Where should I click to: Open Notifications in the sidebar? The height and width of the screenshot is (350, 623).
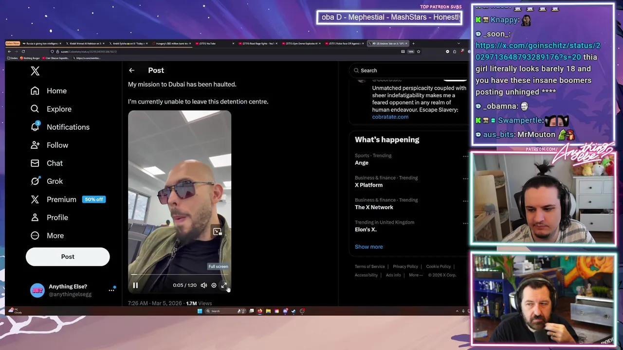point(60,127)
